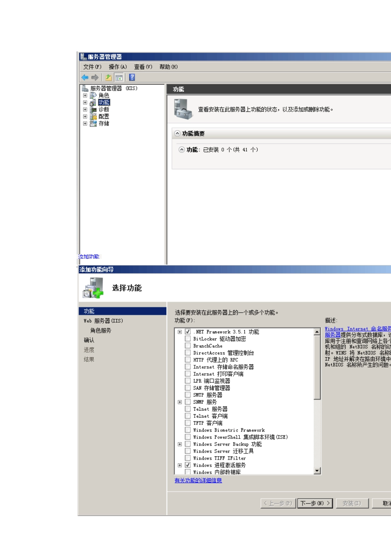This screenshot has width=391, height=553.
Task: Select the 诊断 tree node
Action: pyautogui.click(x=104, y=109)
